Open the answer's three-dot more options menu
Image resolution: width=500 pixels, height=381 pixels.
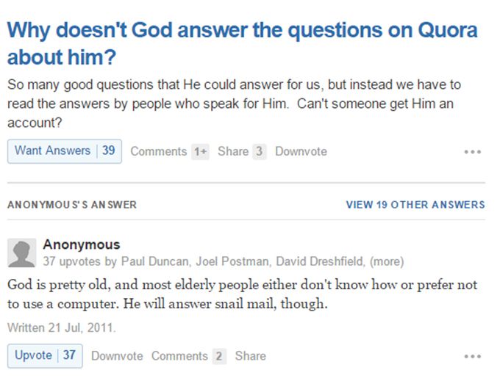click(x=473, y=356)
